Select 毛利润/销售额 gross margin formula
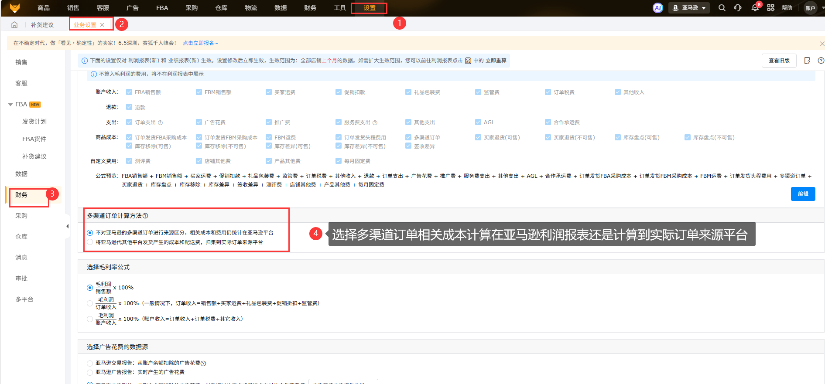 pos(90,288)
